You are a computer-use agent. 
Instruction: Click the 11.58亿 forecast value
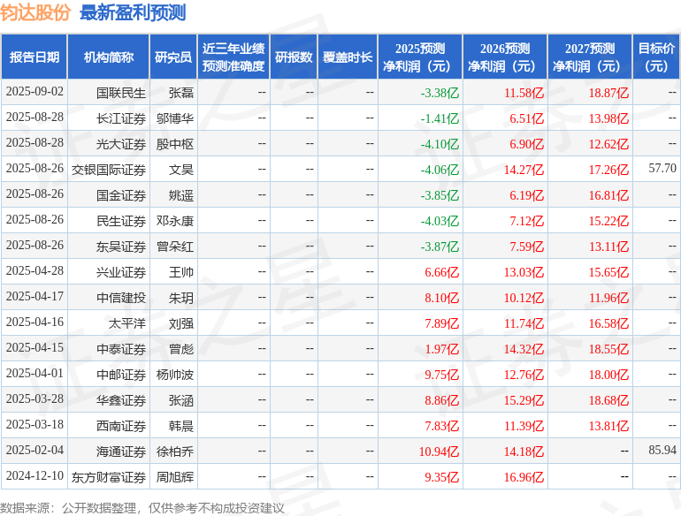524,93
